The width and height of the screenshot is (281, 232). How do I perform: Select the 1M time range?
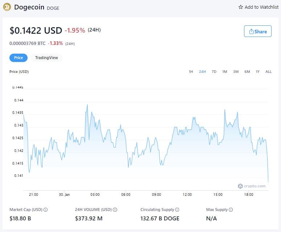pyautogui.click(x=225, y=72)
